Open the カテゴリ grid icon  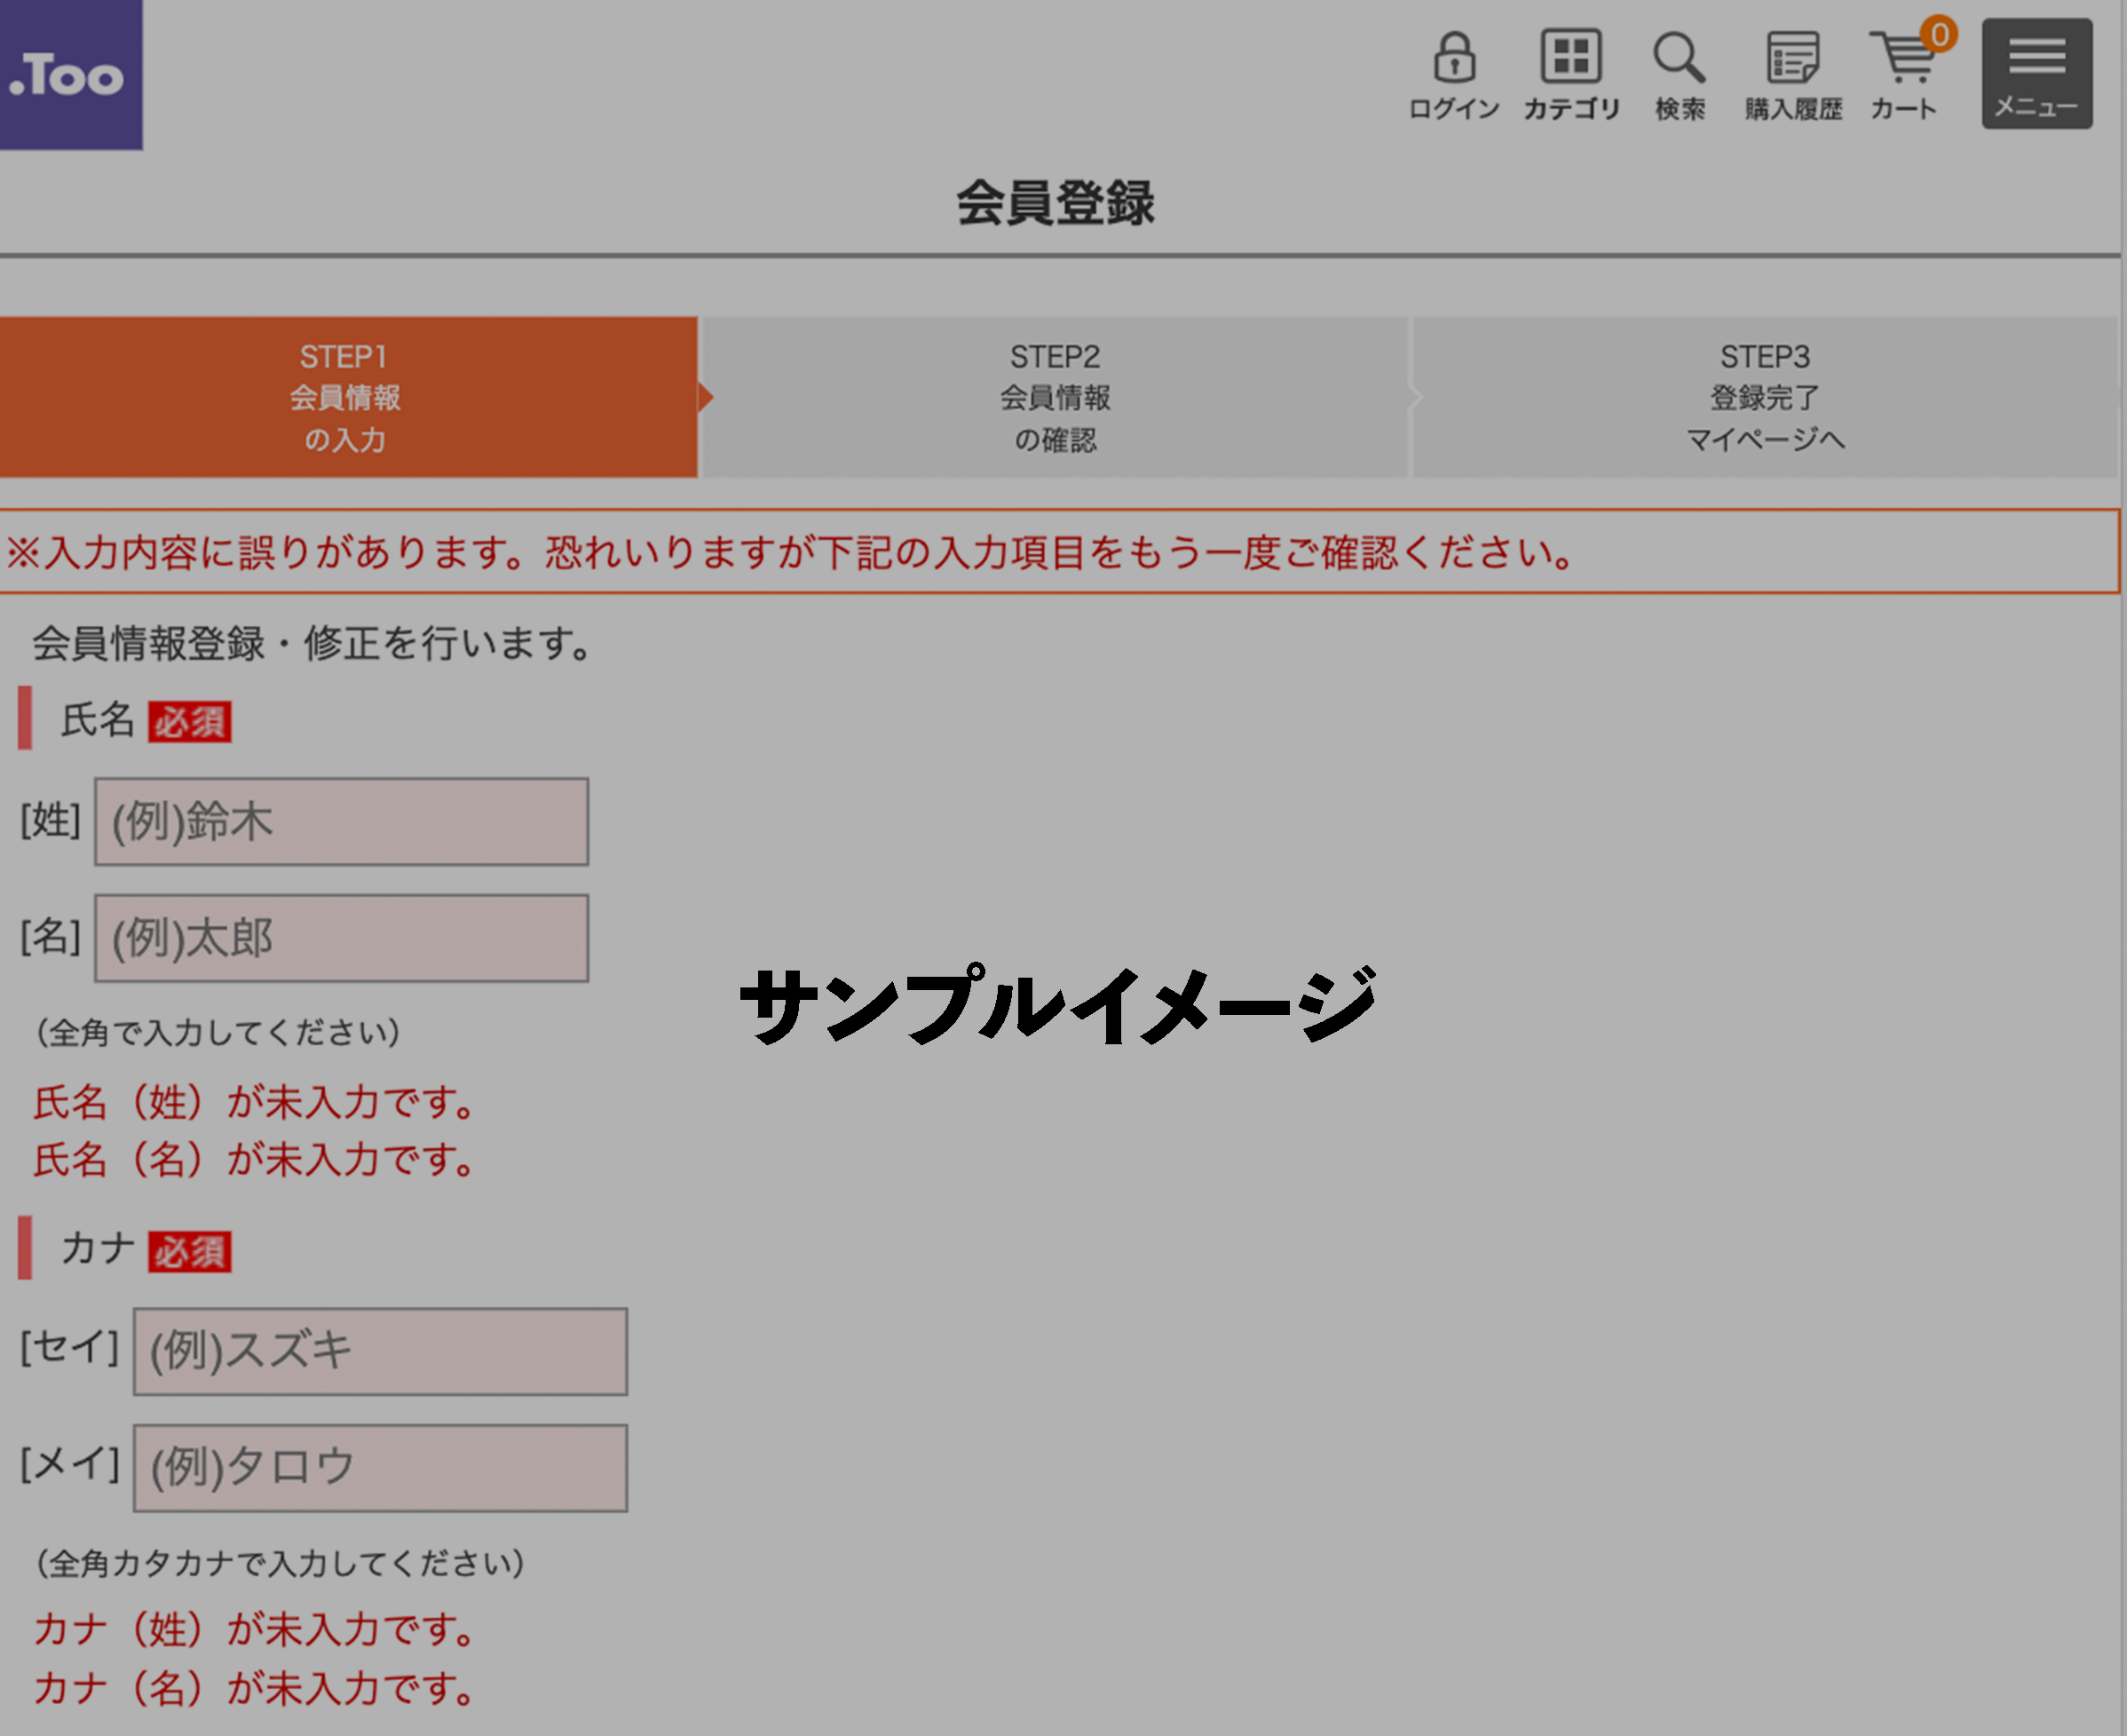tap(1570, 58)
